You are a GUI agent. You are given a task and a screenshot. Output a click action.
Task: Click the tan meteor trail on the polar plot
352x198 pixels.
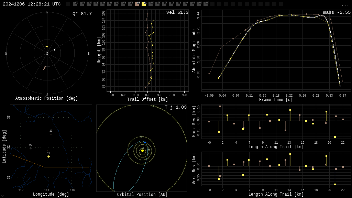click(44, 68)
